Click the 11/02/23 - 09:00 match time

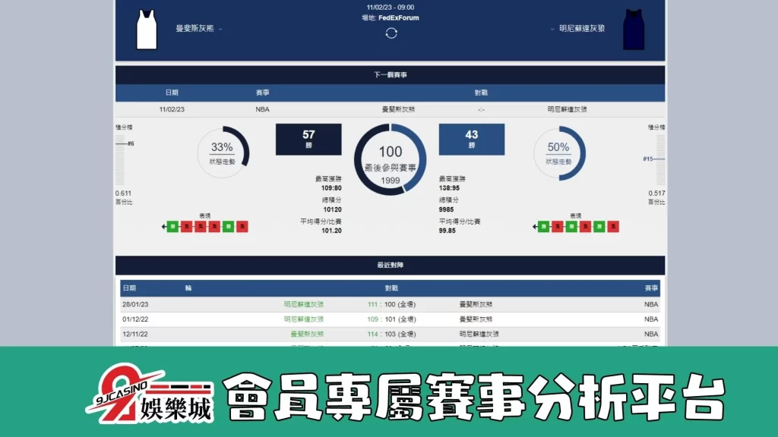coord(391,8)
